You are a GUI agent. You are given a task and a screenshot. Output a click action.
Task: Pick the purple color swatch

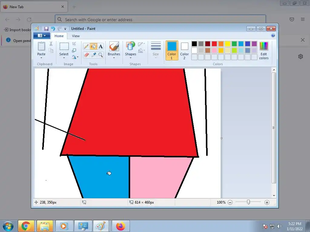tap(254, 43)
